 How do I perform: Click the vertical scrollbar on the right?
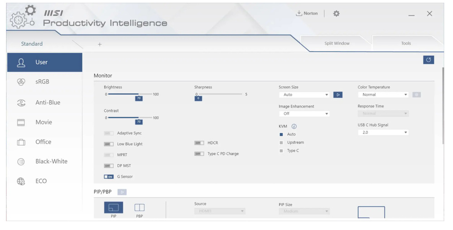click(443, 106)
